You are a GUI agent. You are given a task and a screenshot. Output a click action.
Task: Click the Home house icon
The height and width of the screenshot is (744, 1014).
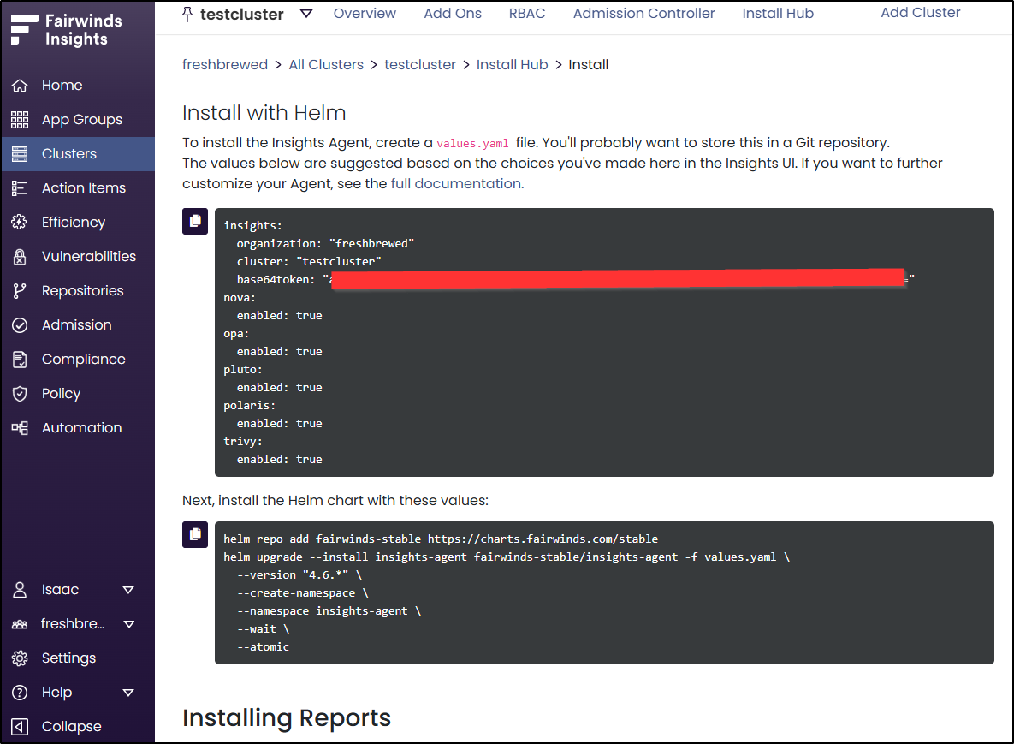pyautogui.click(x=20, y=86)
